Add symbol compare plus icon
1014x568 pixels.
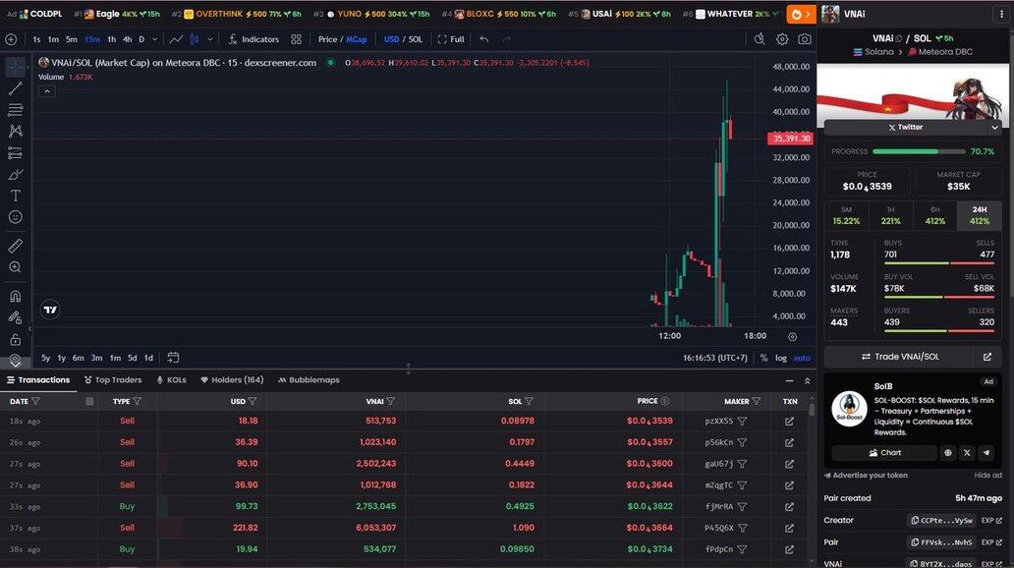pyautogui.click(x=11, y=39)
